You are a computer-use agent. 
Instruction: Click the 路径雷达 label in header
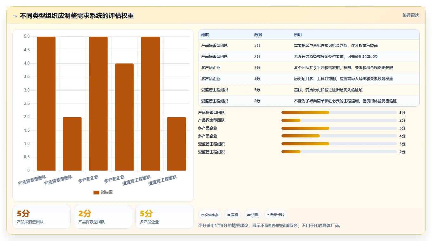410,15
